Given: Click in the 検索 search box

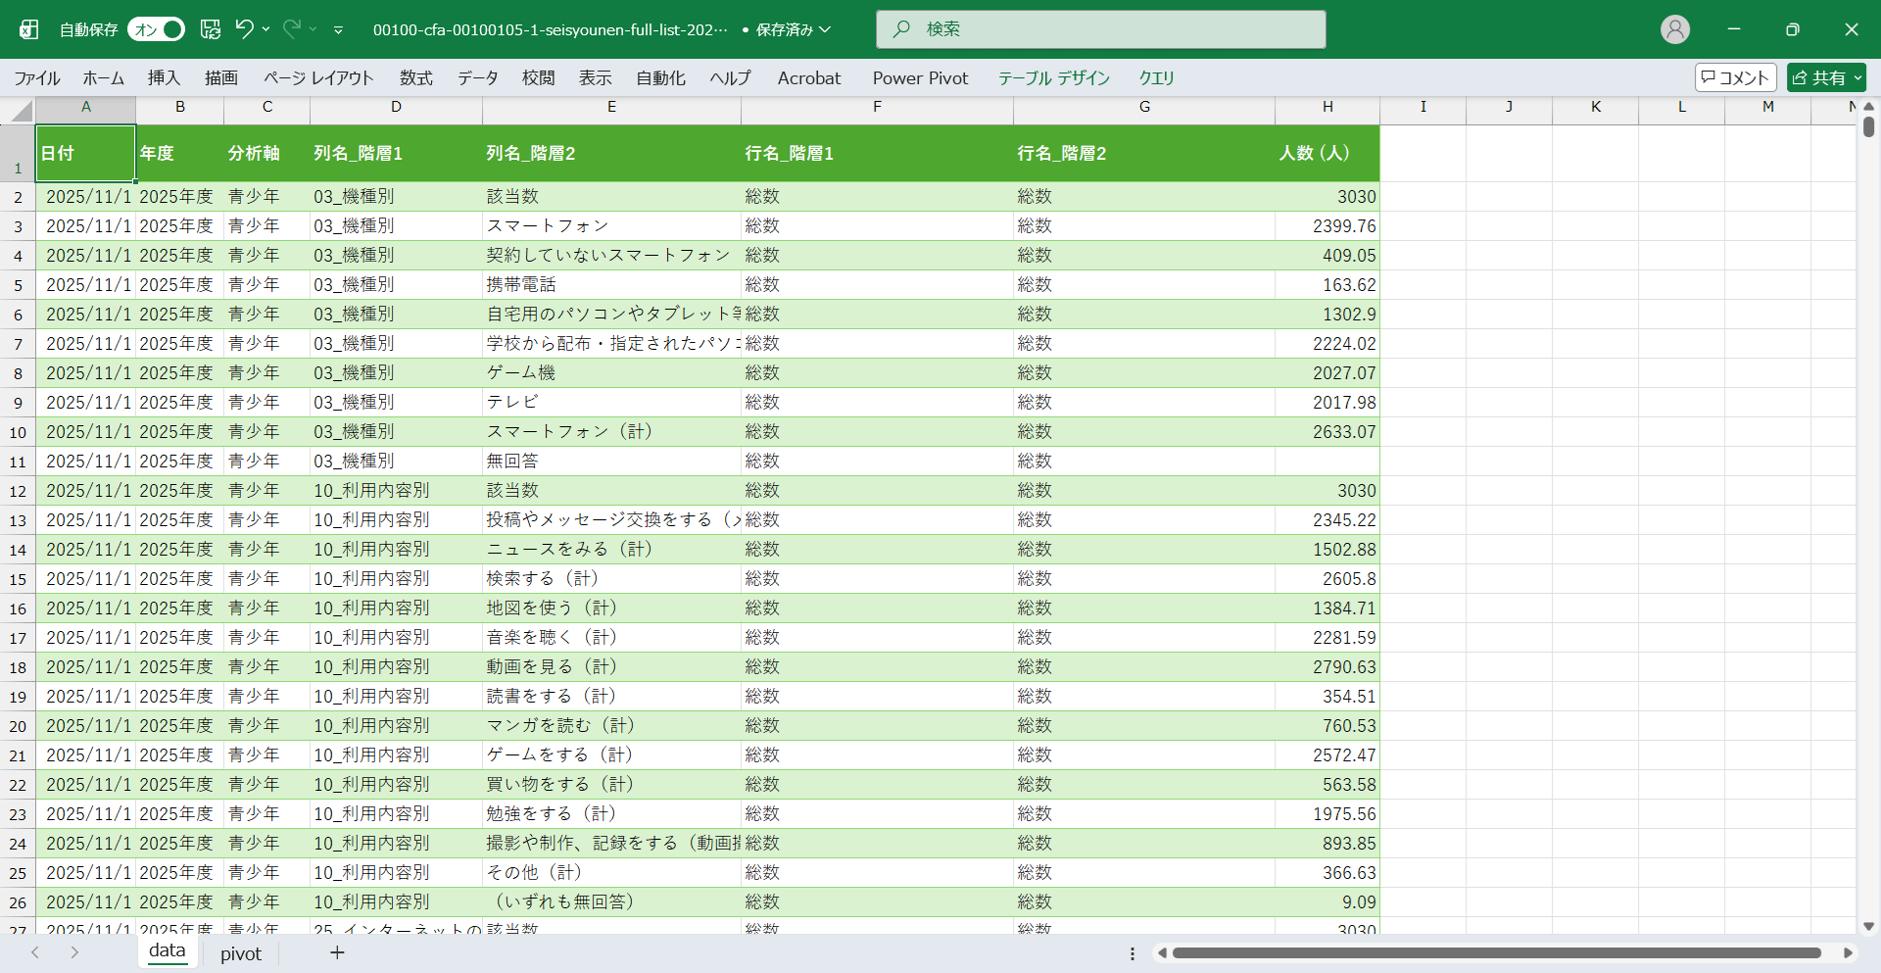Looking at the screenshot, I should (x=1100, y=29).
